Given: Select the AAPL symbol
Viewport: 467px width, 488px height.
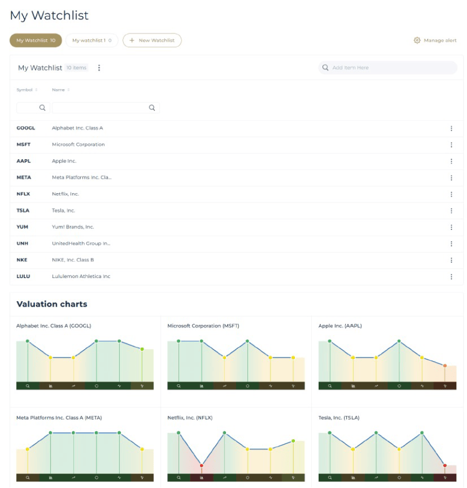Looking at the screenshot, I should pyautogui.click(x=23, y=161).
